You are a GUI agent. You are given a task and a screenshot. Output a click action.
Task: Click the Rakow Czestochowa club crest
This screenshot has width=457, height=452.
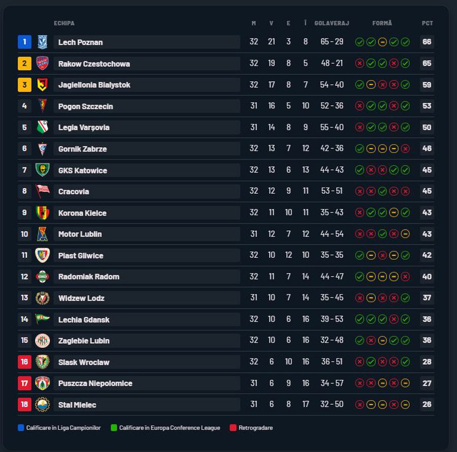click(42, 64)
